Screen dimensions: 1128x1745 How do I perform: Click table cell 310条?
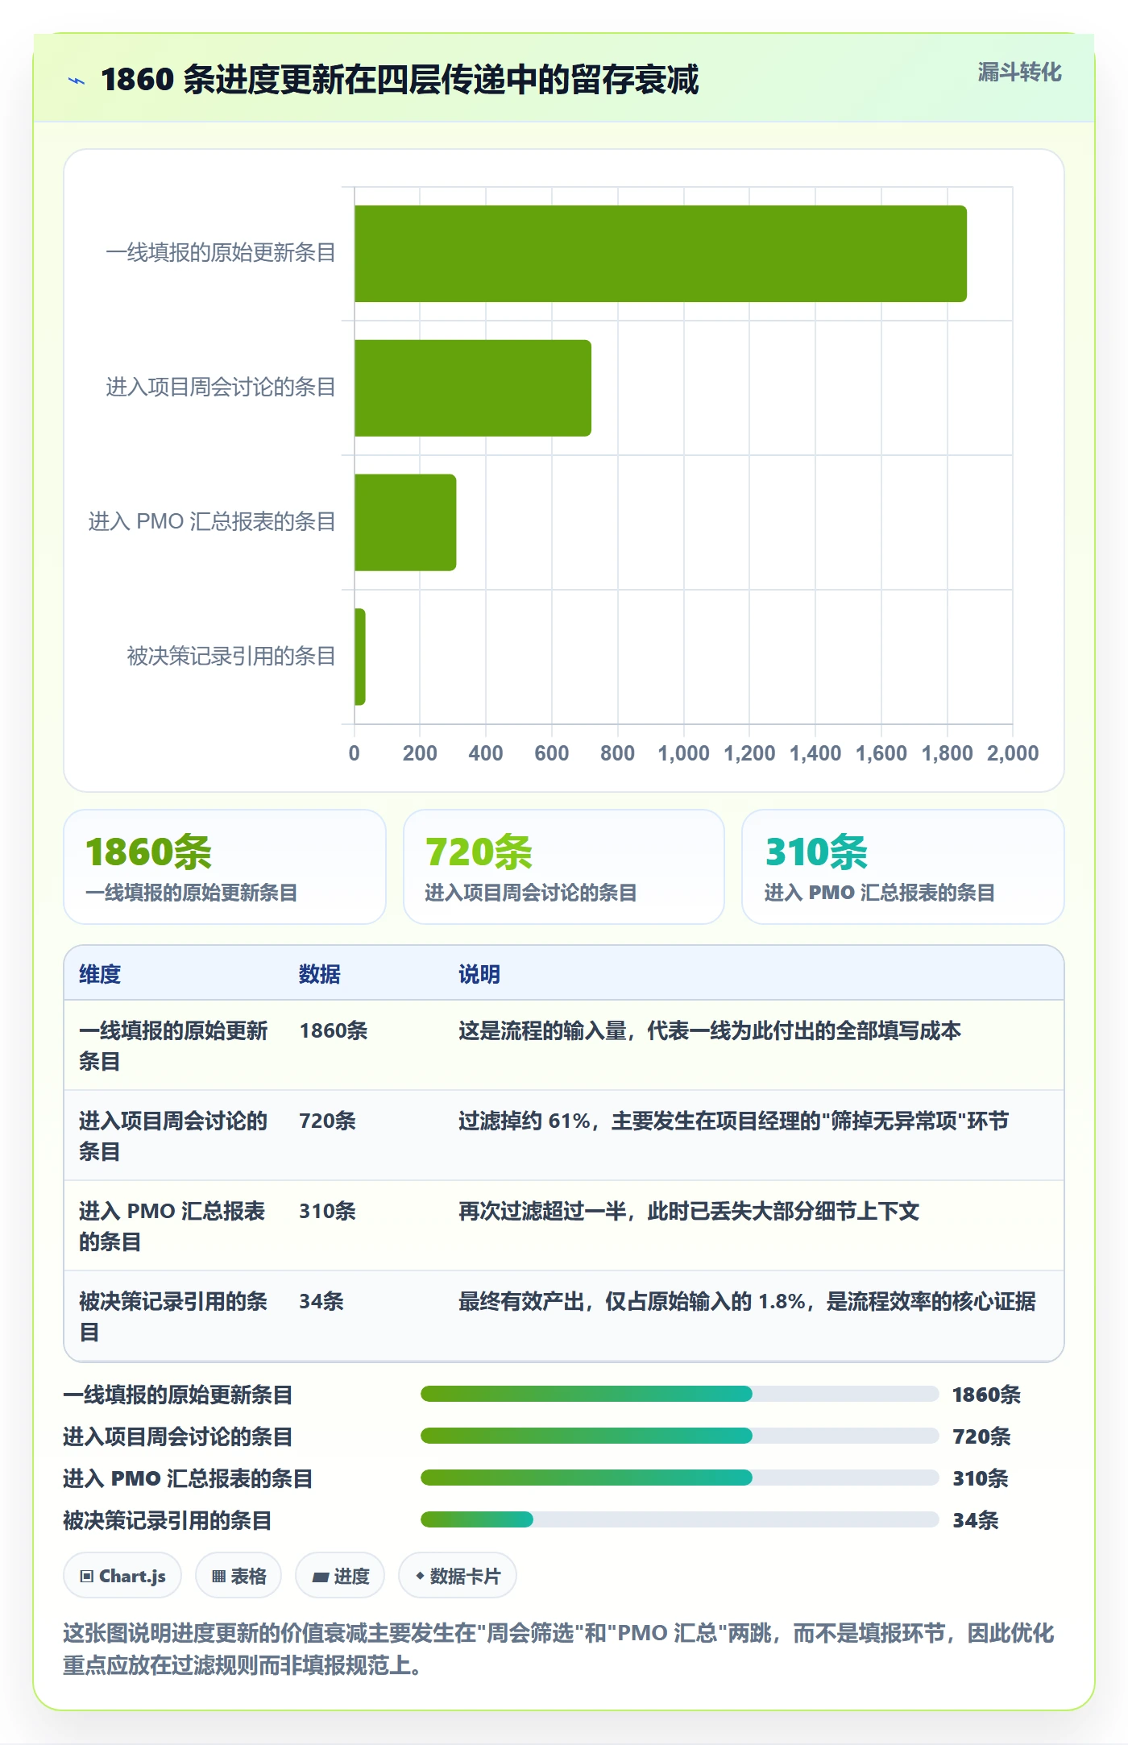coord(327,1211)
